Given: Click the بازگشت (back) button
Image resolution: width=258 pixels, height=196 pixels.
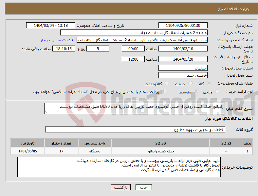Looking at the screenshot, I should [x=121, y=187].
